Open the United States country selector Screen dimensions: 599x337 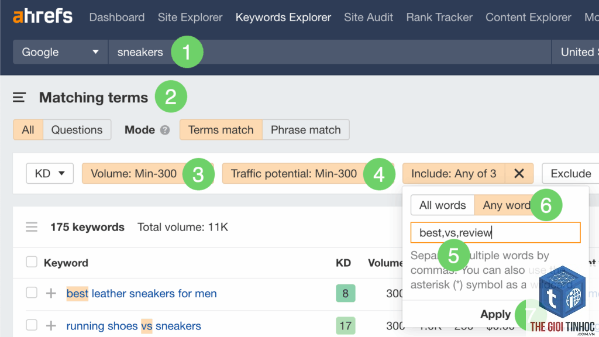(x=576, y=52)
